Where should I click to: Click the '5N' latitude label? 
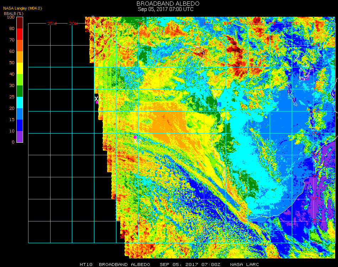pos(316,45)
